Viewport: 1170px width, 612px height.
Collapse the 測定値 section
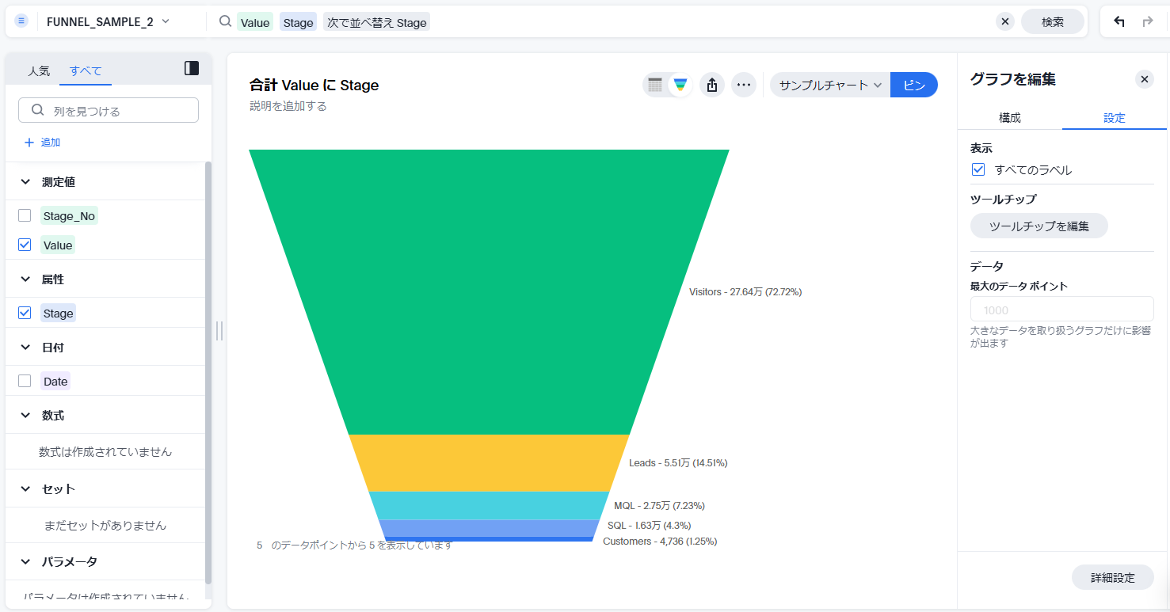click(x=26, y=182)
